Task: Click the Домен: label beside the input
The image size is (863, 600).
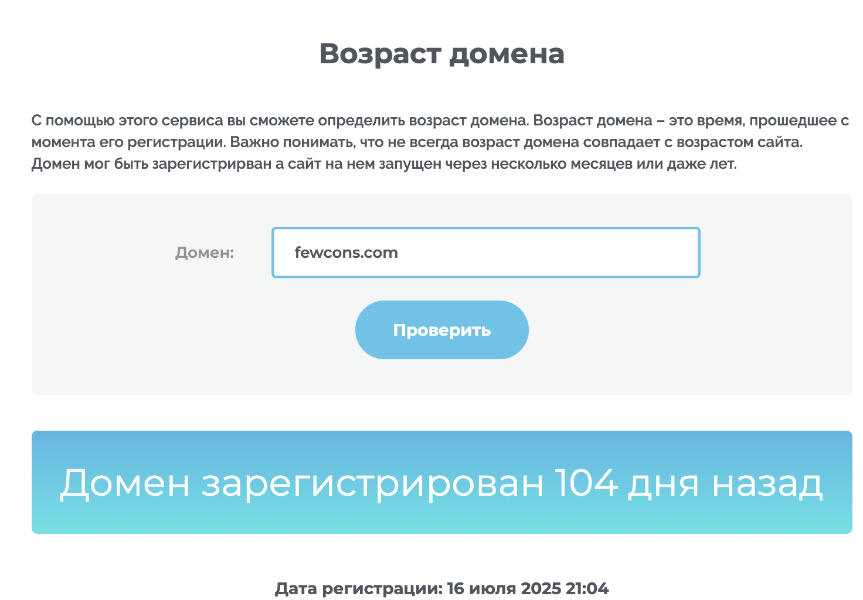Action: (205, 253)
